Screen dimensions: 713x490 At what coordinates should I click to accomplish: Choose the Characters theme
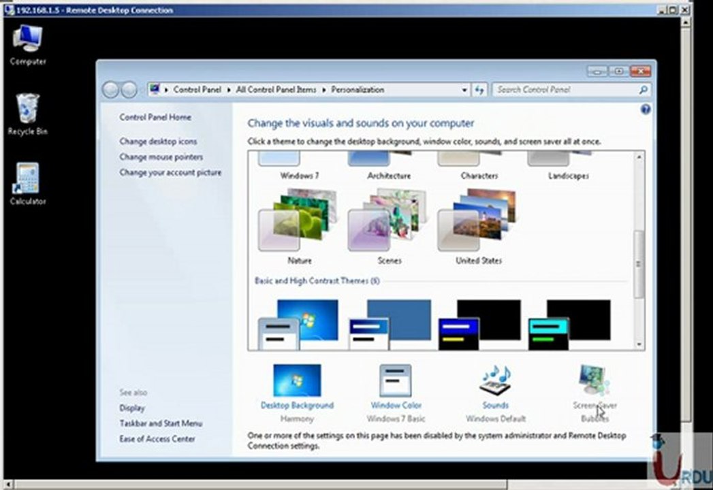pyautogui.click(x=478, y=167)
